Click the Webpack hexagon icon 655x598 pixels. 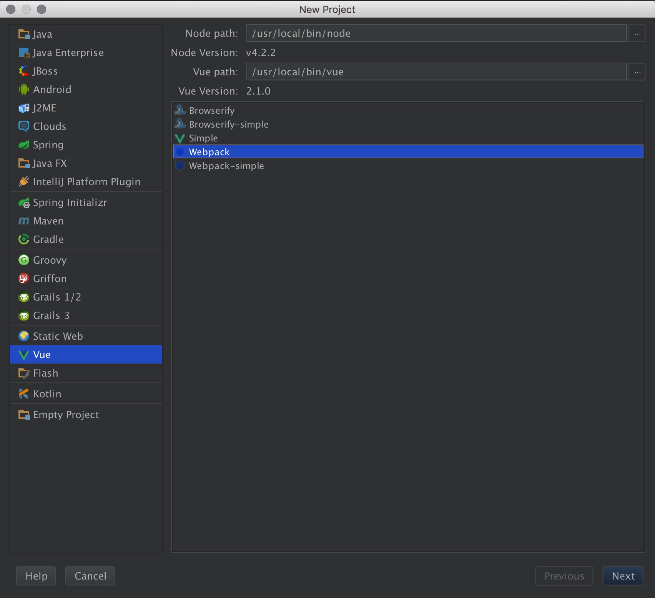click(x=180, y=152)
